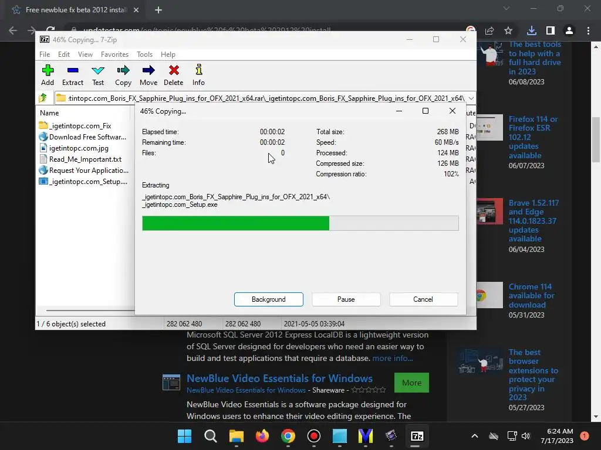Sort by Name column header
The image size is (601, 450).
49,113
